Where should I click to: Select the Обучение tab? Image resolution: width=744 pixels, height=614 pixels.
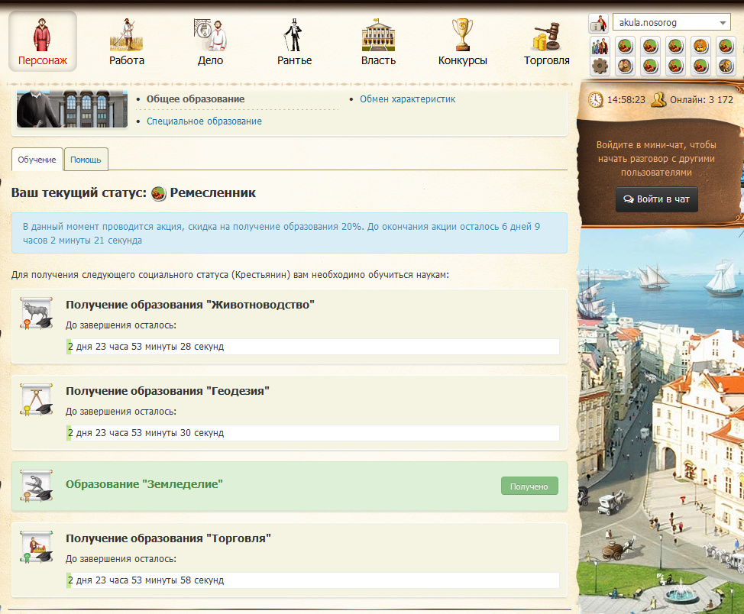tap(37, 160)
